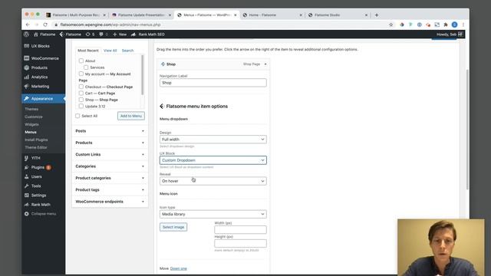Click the WordPress logo in admin bar
The height and width of the screenshot is (276, 491).
[26, 34]
